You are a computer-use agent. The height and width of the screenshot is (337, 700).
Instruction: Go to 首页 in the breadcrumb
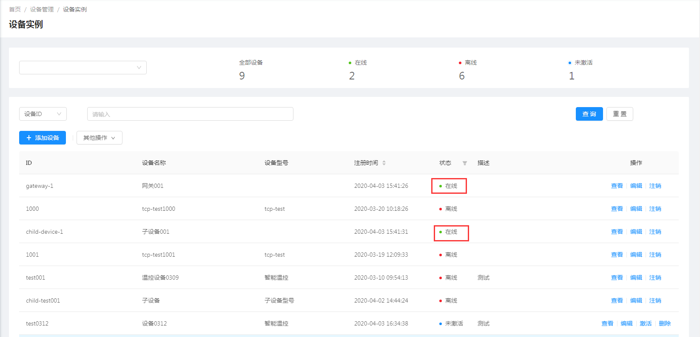coord(15,9)
